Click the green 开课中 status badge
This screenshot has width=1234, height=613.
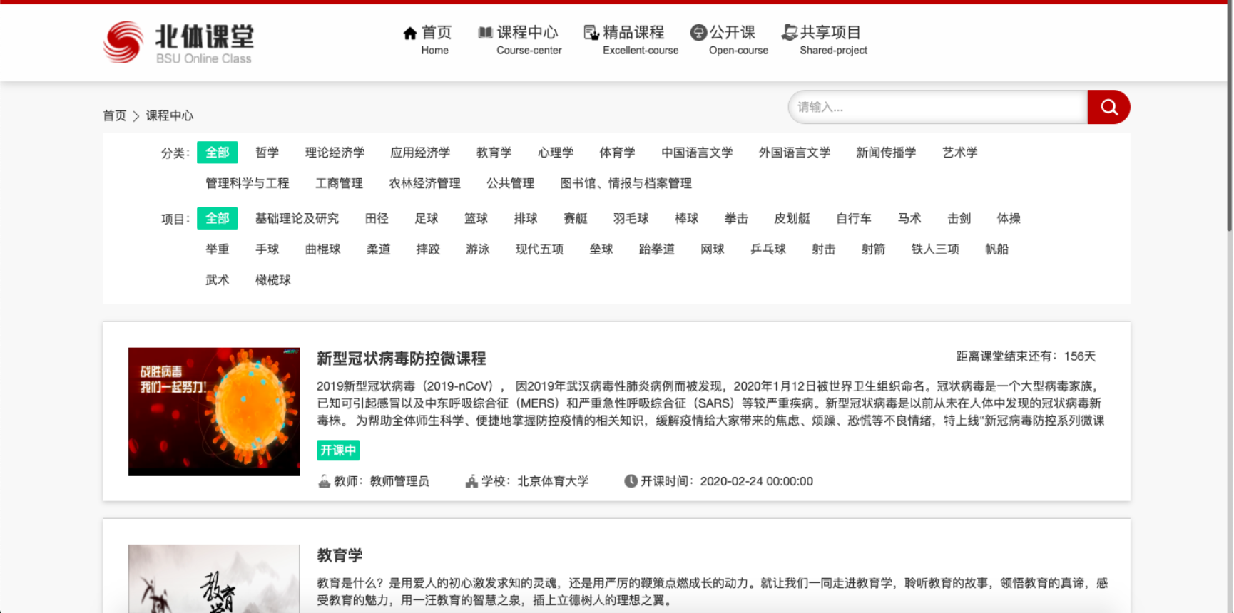[338, 450]
